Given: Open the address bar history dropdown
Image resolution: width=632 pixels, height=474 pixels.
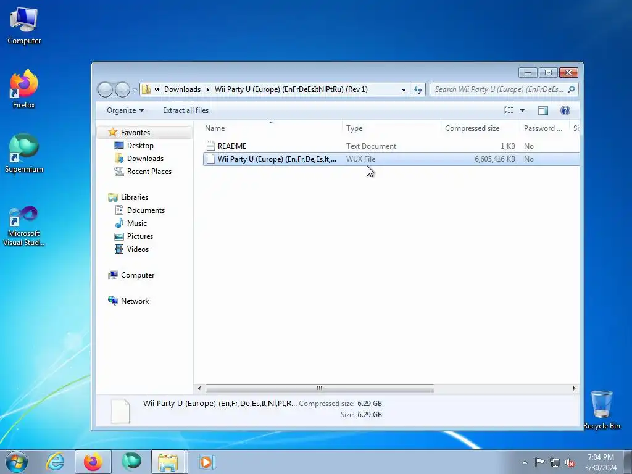Looking at the screenshot, I should pyautogui.click(x=404, y=89).
